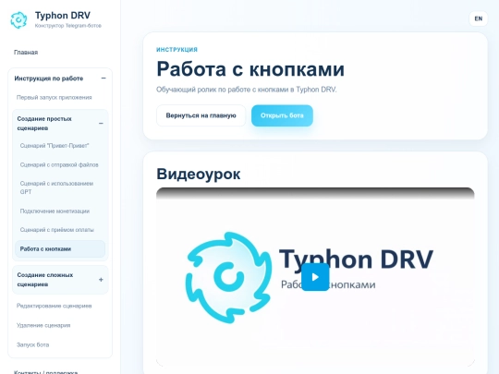The image size is (499, 374).
Task: Expand Создание сложных сценариев group
Action: click(60, 280)
